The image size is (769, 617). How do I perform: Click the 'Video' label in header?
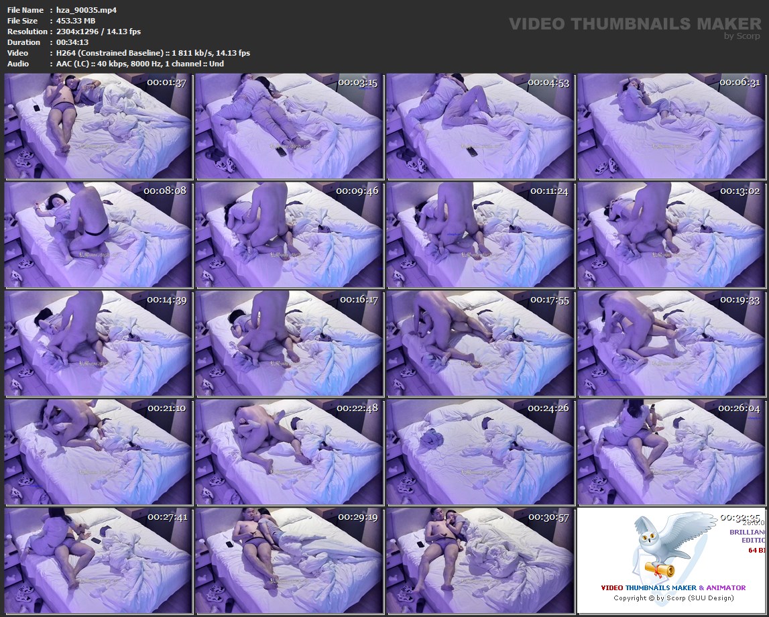coord(17,53)
